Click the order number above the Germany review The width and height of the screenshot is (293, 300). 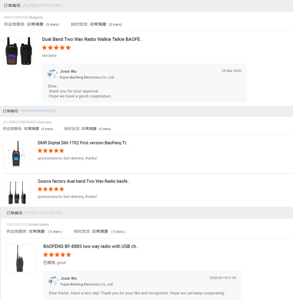tap(38, 111)
